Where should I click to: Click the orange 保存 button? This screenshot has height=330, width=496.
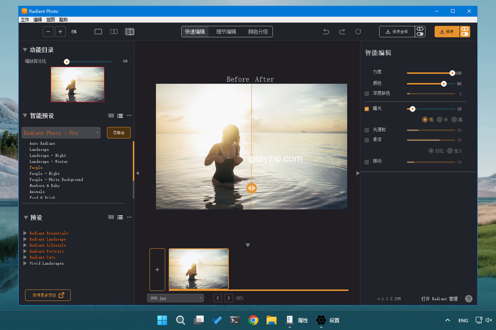(447, 32)
